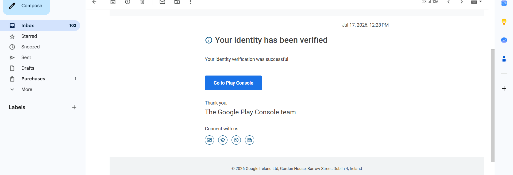Click the Starred star icon
This screenshot has width=513, height=175.
12,36
